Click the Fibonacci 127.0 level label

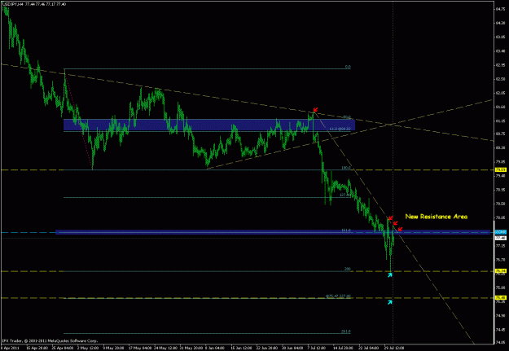click(x=345, y=195)
